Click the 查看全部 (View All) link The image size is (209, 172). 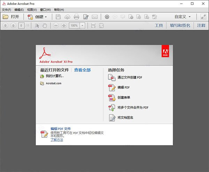(x=82, y=70)
